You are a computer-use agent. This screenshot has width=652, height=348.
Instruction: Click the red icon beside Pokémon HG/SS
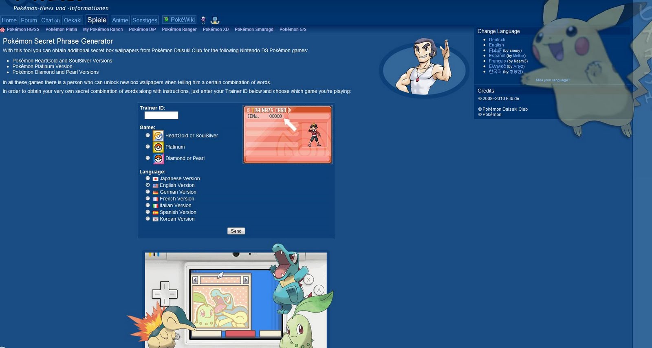(2, 29)
